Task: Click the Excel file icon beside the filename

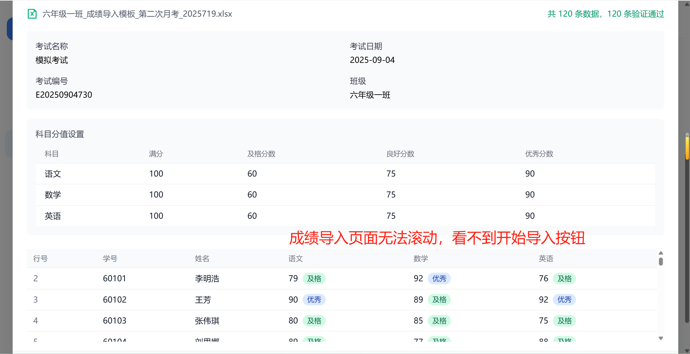Action: (32, 14)
